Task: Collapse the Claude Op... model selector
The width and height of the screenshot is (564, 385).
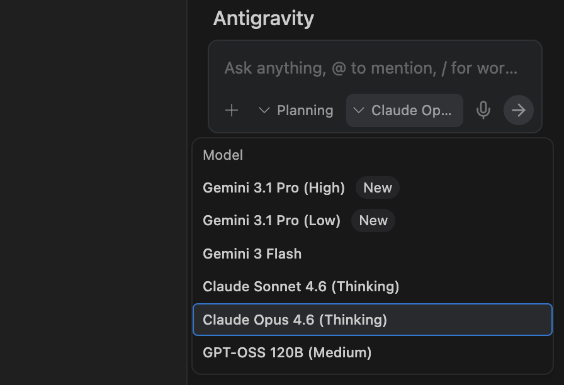Action: point(405,111)
